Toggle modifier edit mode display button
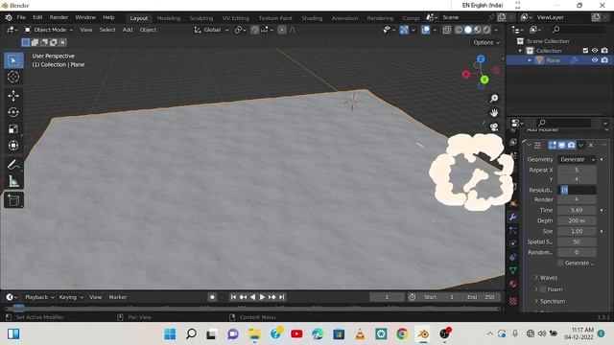This screenshot has width=614, height=345. (x=553, y=145)
